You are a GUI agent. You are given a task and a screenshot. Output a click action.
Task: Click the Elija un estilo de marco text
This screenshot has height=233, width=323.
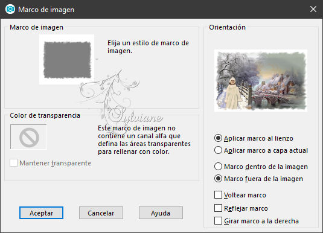tap(148, 46)
